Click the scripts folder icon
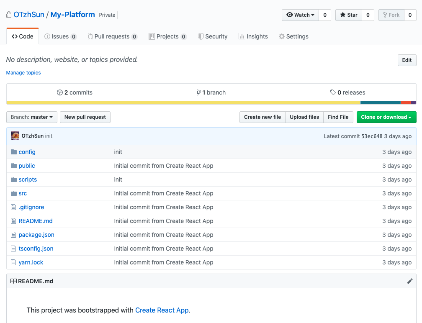The height and width of the screenshot is (323, 422). (x=13, y=179)
